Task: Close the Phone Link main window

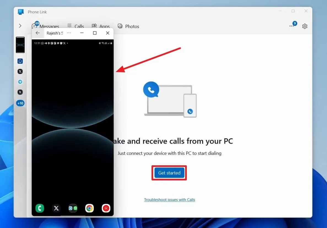Action: coord(306,11)
